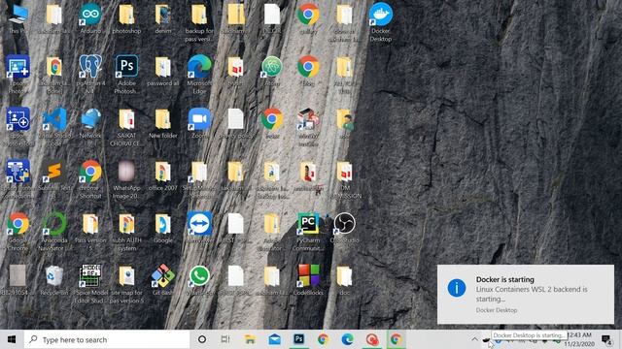Open the Atom editor shortcut
The width and height of the screenshot is (622, 349).
pyautogui.click(x=272, y=71)
